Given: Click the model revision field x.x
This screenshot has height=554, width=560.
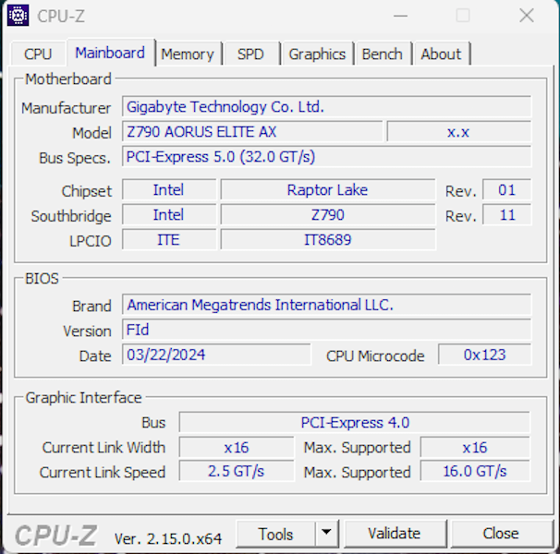Looking at the screenshot, I should (x=458, y=132).
